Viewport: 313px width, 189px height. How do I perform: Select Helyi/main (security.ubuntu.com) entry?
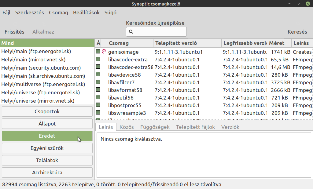point(47,68)
